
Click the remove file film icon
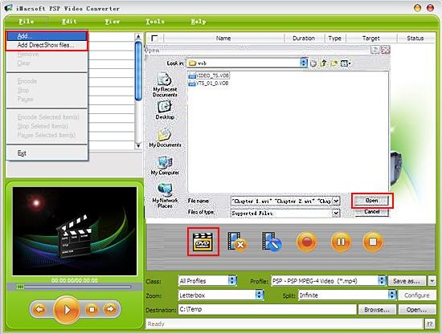point(237,242)
